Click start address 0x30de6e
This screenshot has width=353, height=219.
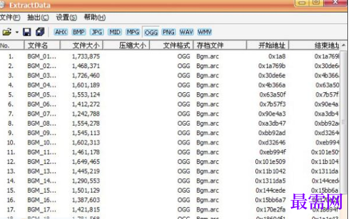[272, 75]
